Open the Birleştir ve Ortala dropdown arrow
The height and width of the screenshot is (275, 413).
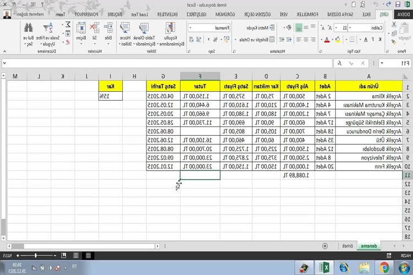(x=236, y=40)
